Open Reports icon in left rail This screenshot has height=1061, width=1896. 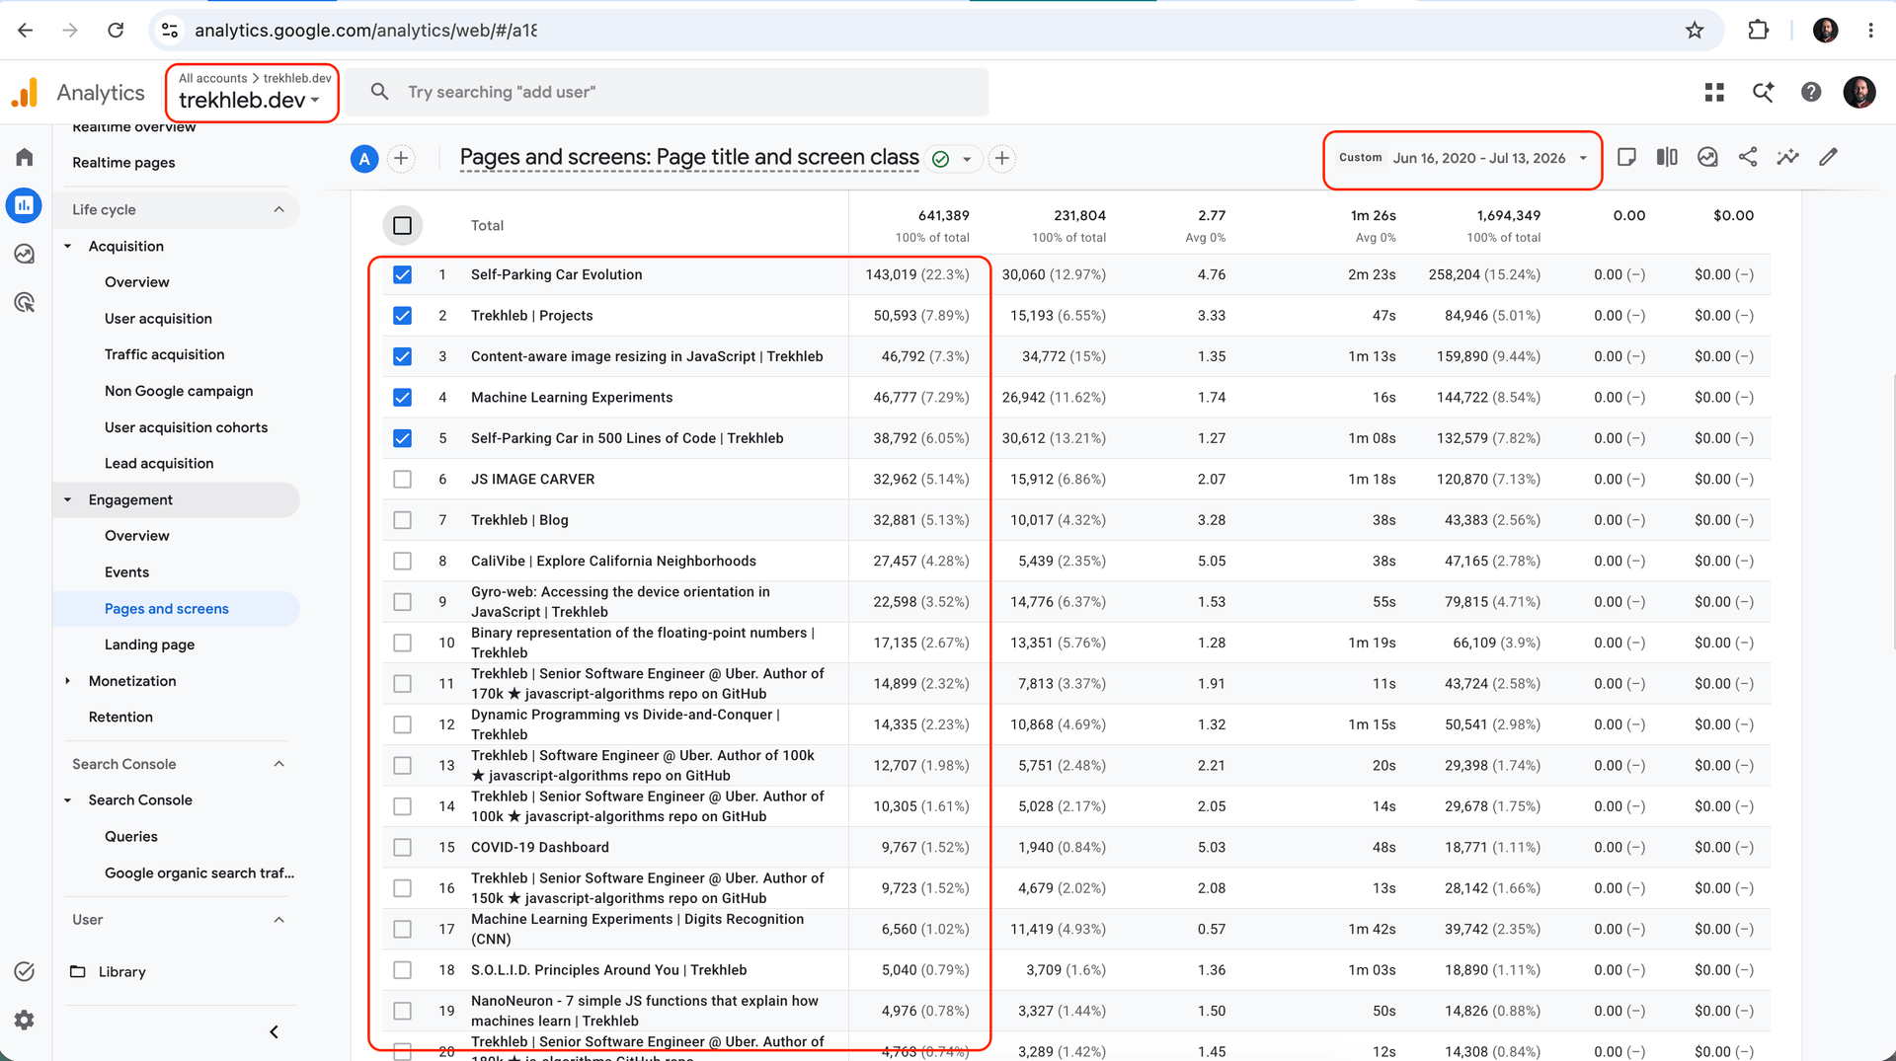pos(25,205)
